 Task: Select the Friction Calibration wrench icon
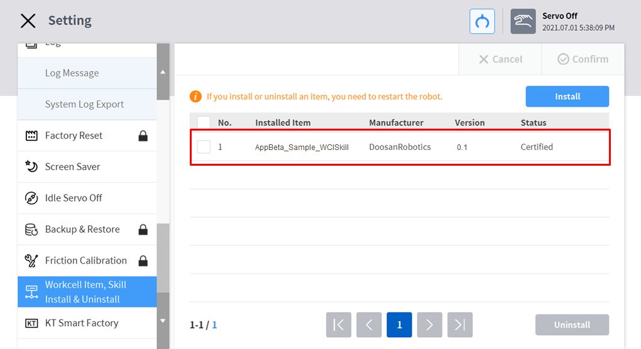[31, 260]
